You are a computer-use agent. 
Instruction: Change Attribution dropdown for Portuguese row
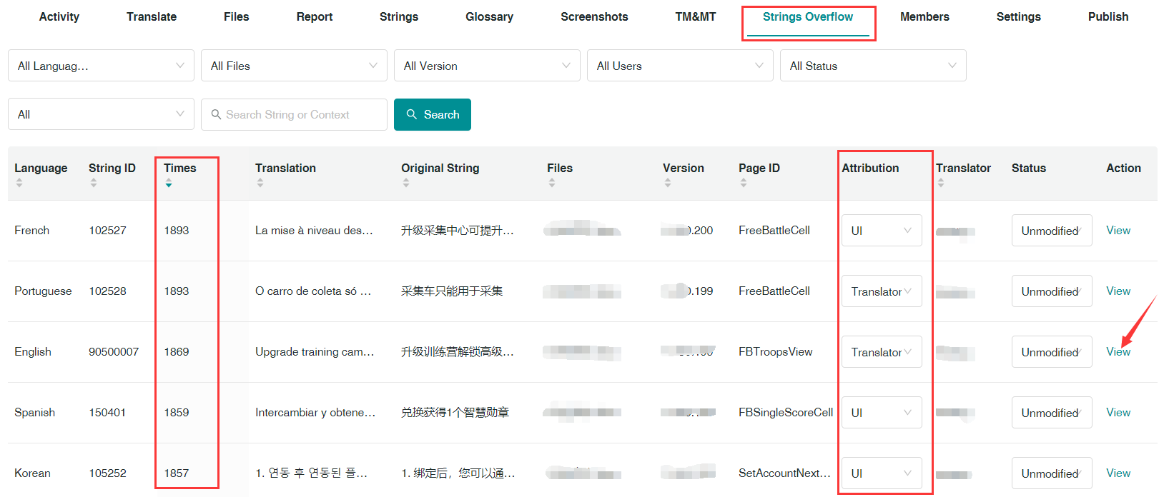click(x=882, y=291)
